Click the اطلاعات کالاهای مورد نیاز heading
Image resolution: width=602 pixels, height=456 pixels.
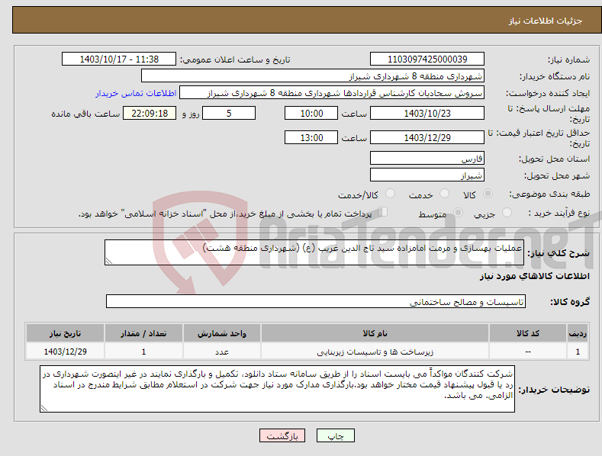point(534,276)
